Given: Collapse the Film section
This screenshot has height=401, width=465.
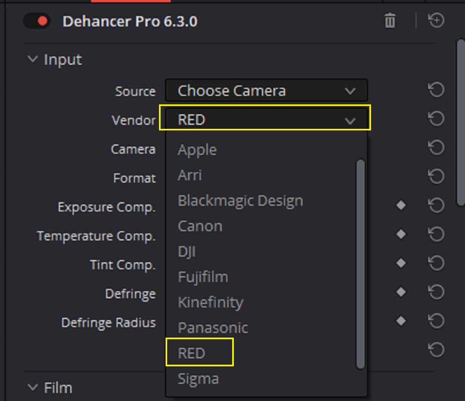Looking at the screenshot, I should click(x=33, y=387).
